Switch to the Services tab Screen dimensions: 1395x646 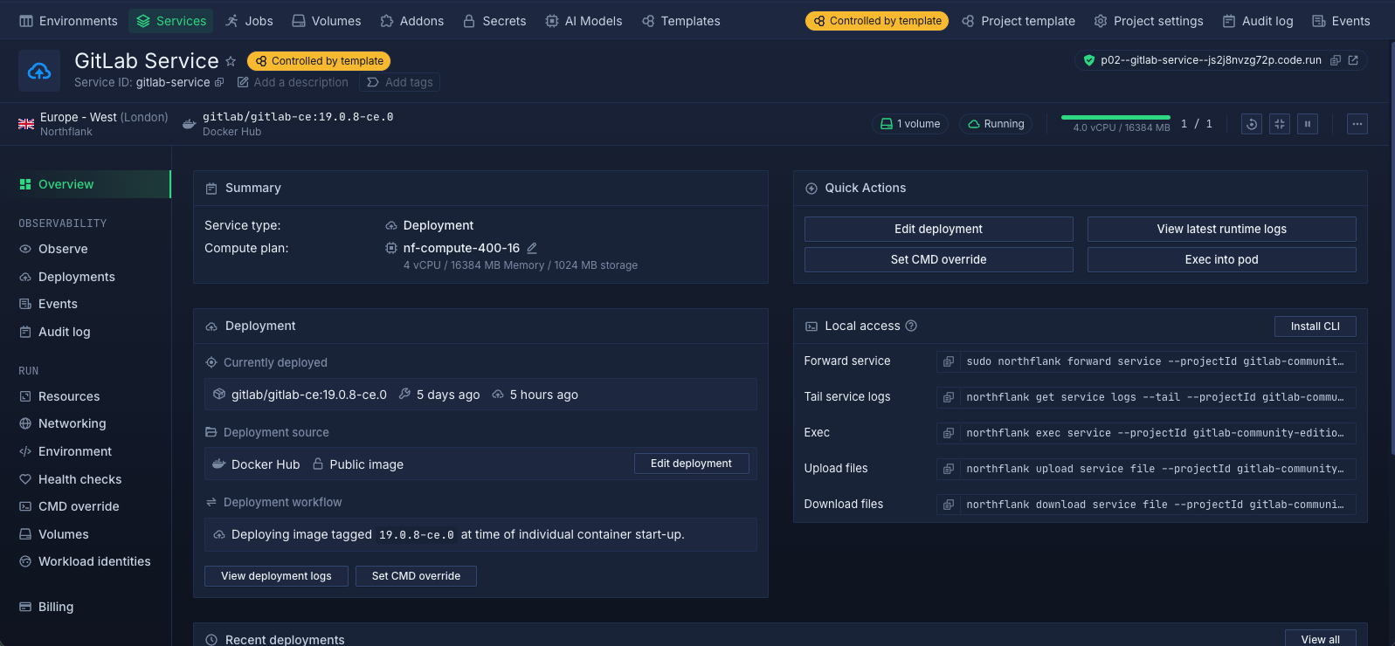pos(172,21)
